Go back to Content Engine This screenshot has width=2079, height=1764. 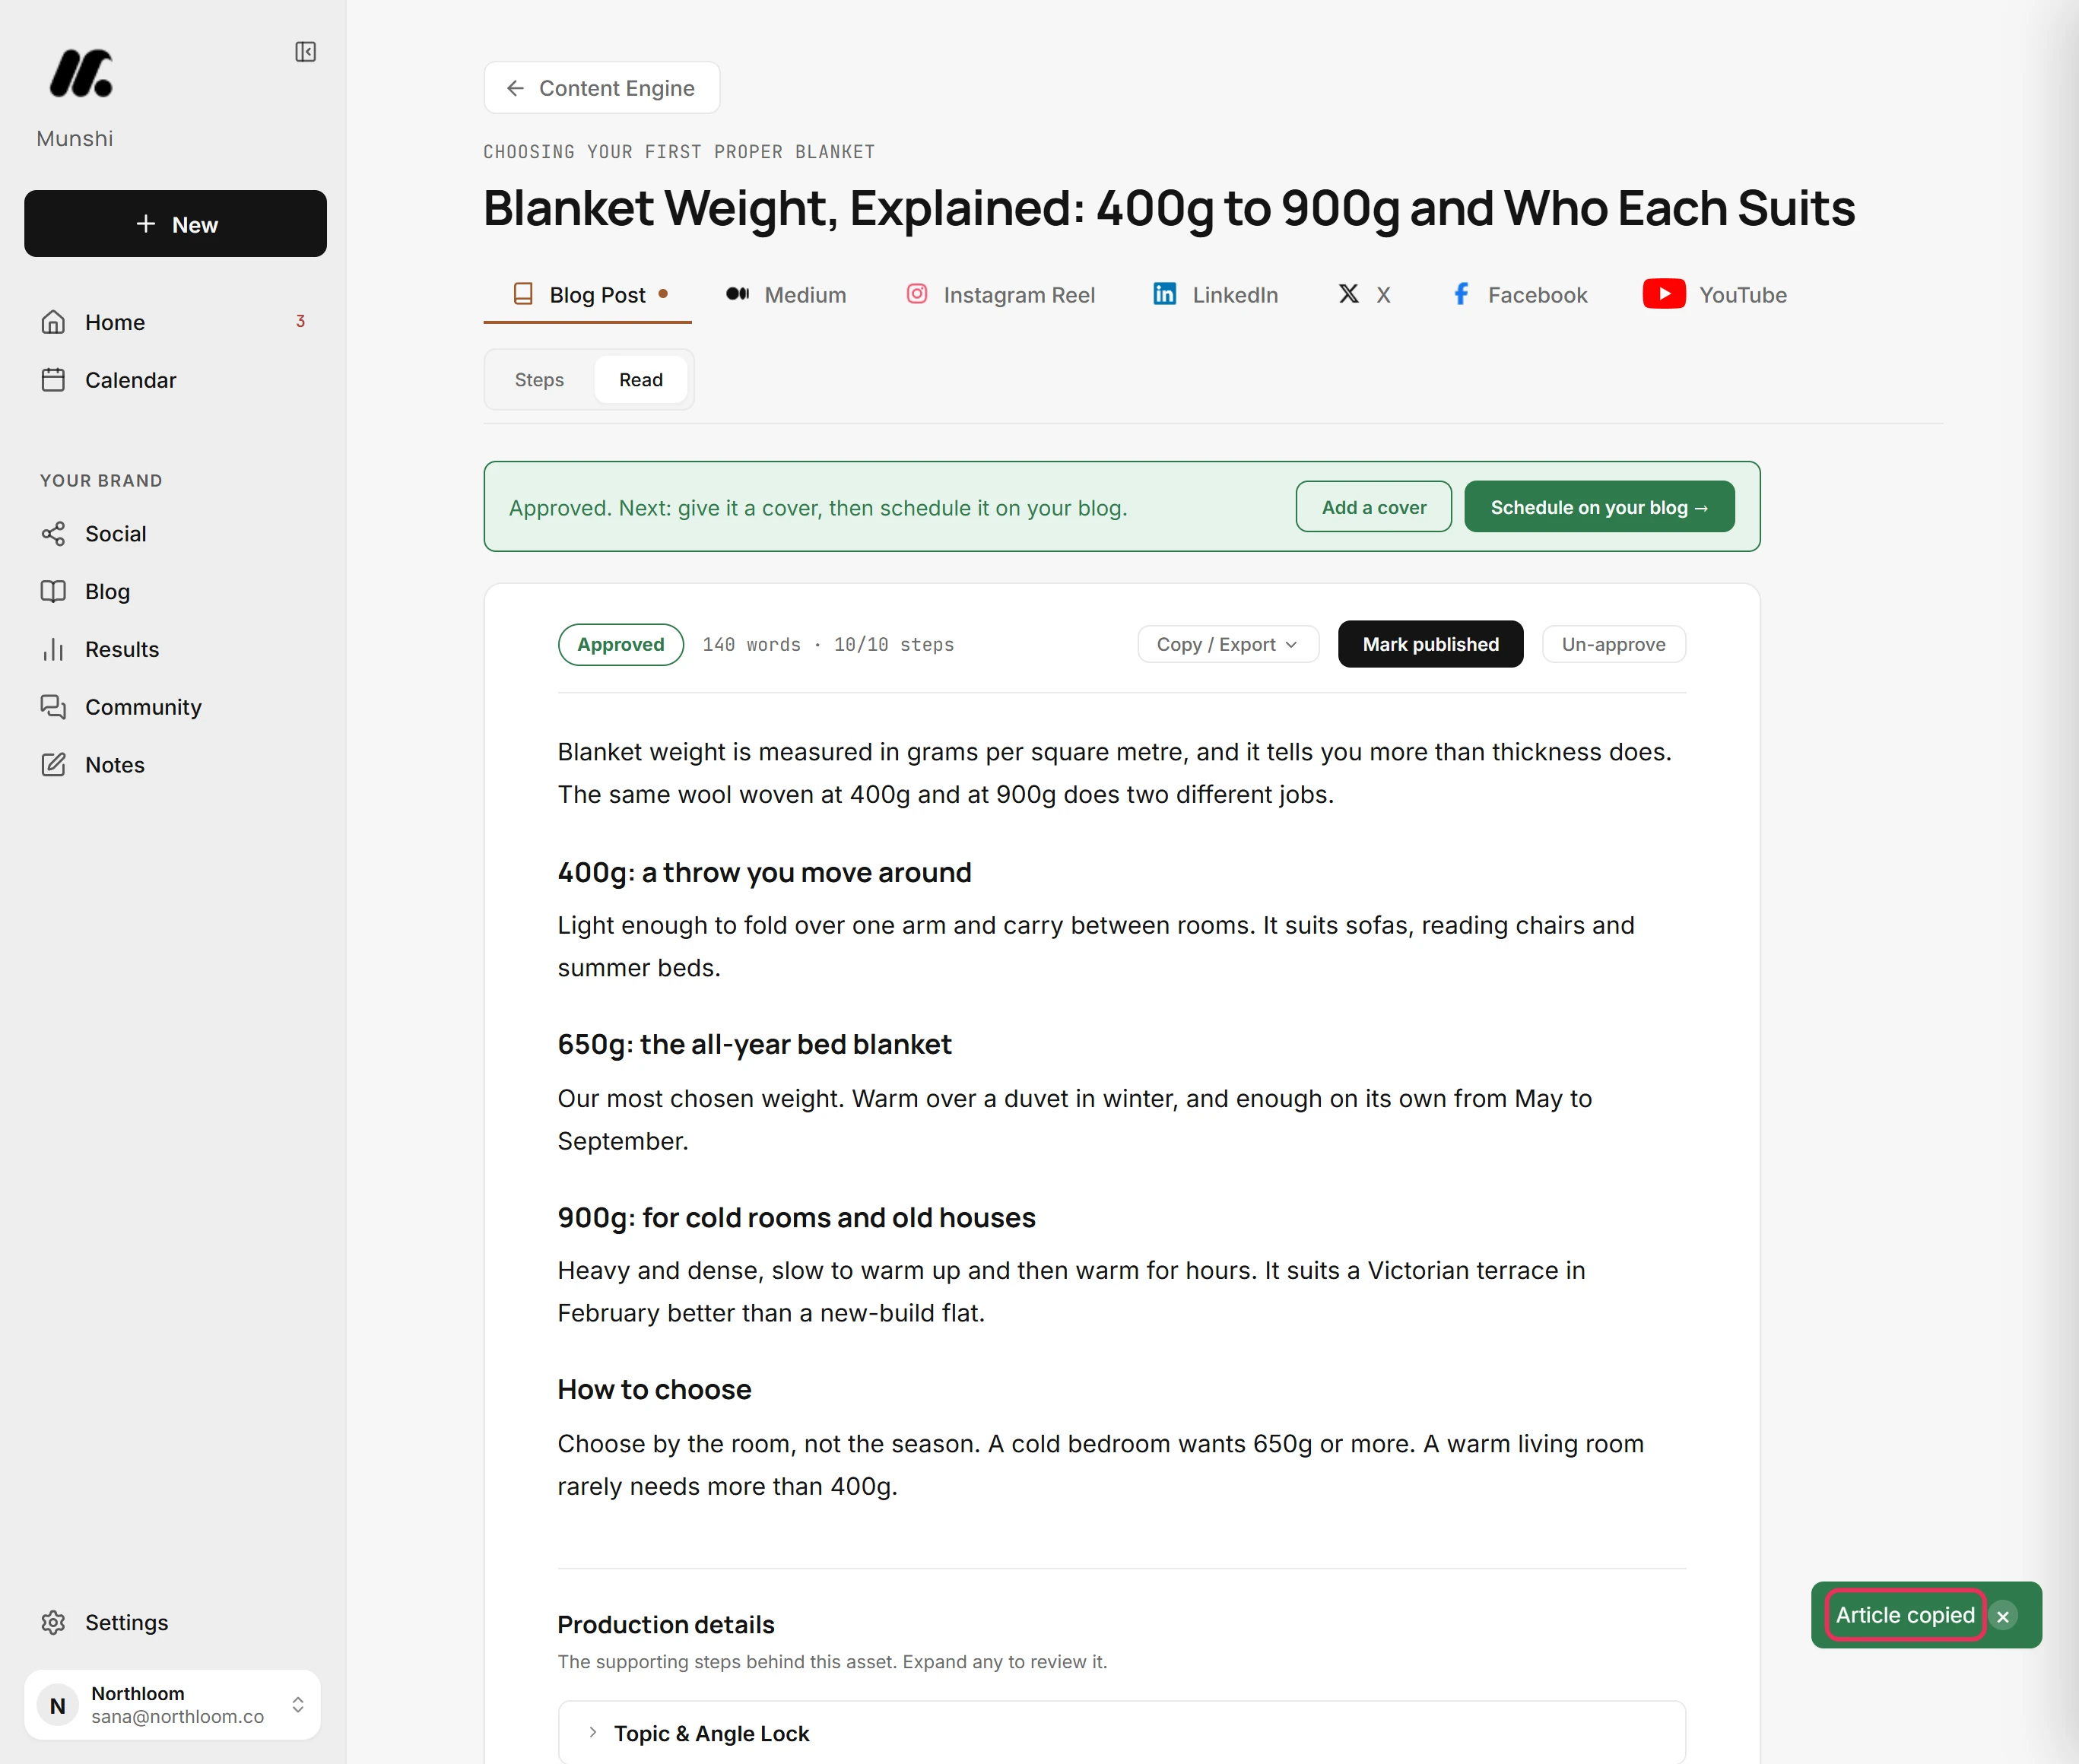point(601,88)
